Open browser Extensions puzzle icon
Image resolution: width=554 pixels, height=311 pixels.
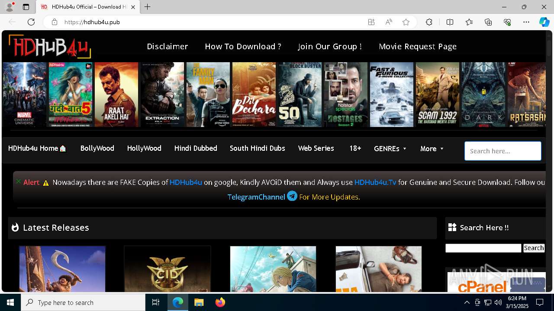click(429, 22)
